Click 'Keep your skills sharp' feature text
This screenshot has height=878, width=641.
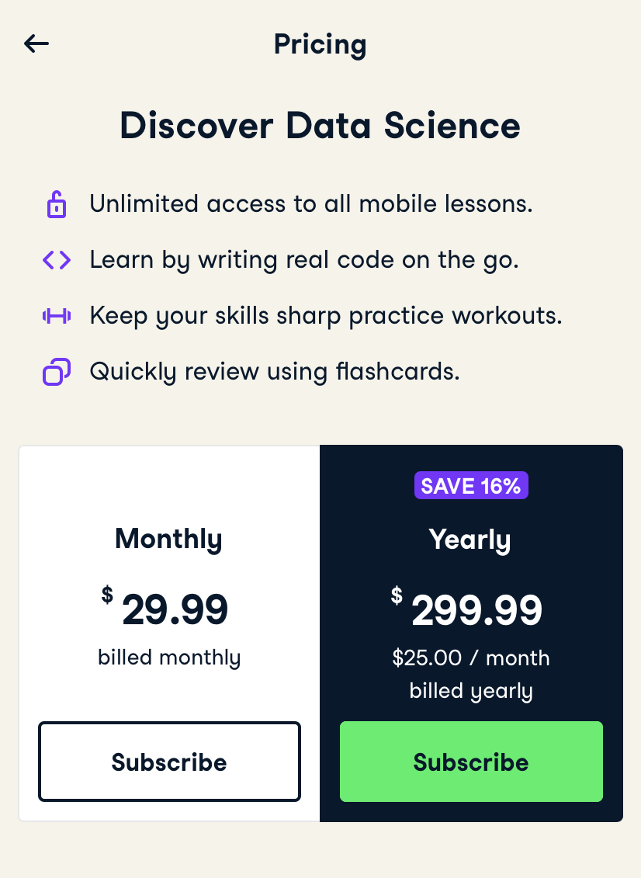(326, 316)
